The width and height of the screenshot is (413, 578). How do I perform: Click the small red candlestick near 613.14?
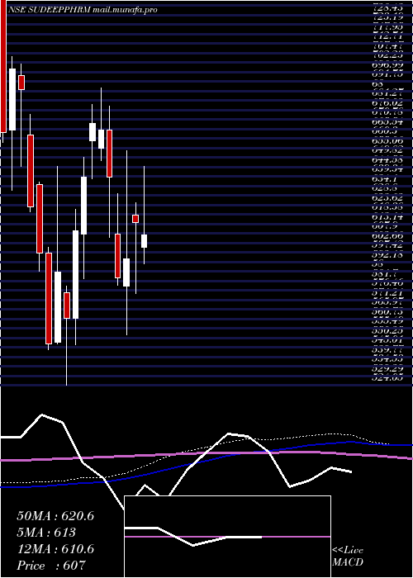(x=135, y=219)
